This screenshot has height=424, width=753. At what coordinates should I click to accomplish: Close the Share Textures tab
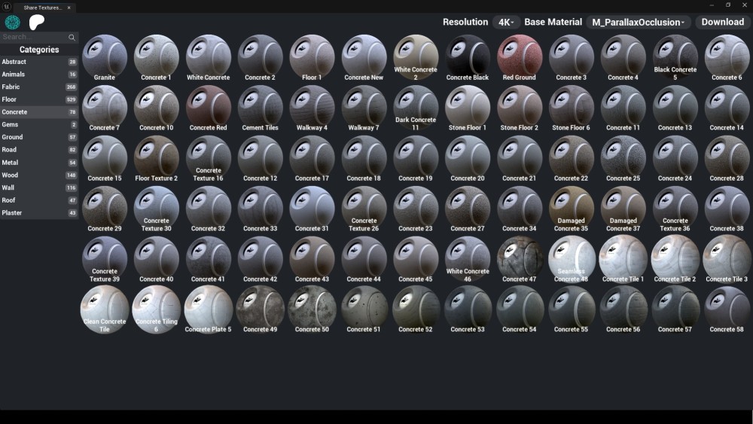69,8
